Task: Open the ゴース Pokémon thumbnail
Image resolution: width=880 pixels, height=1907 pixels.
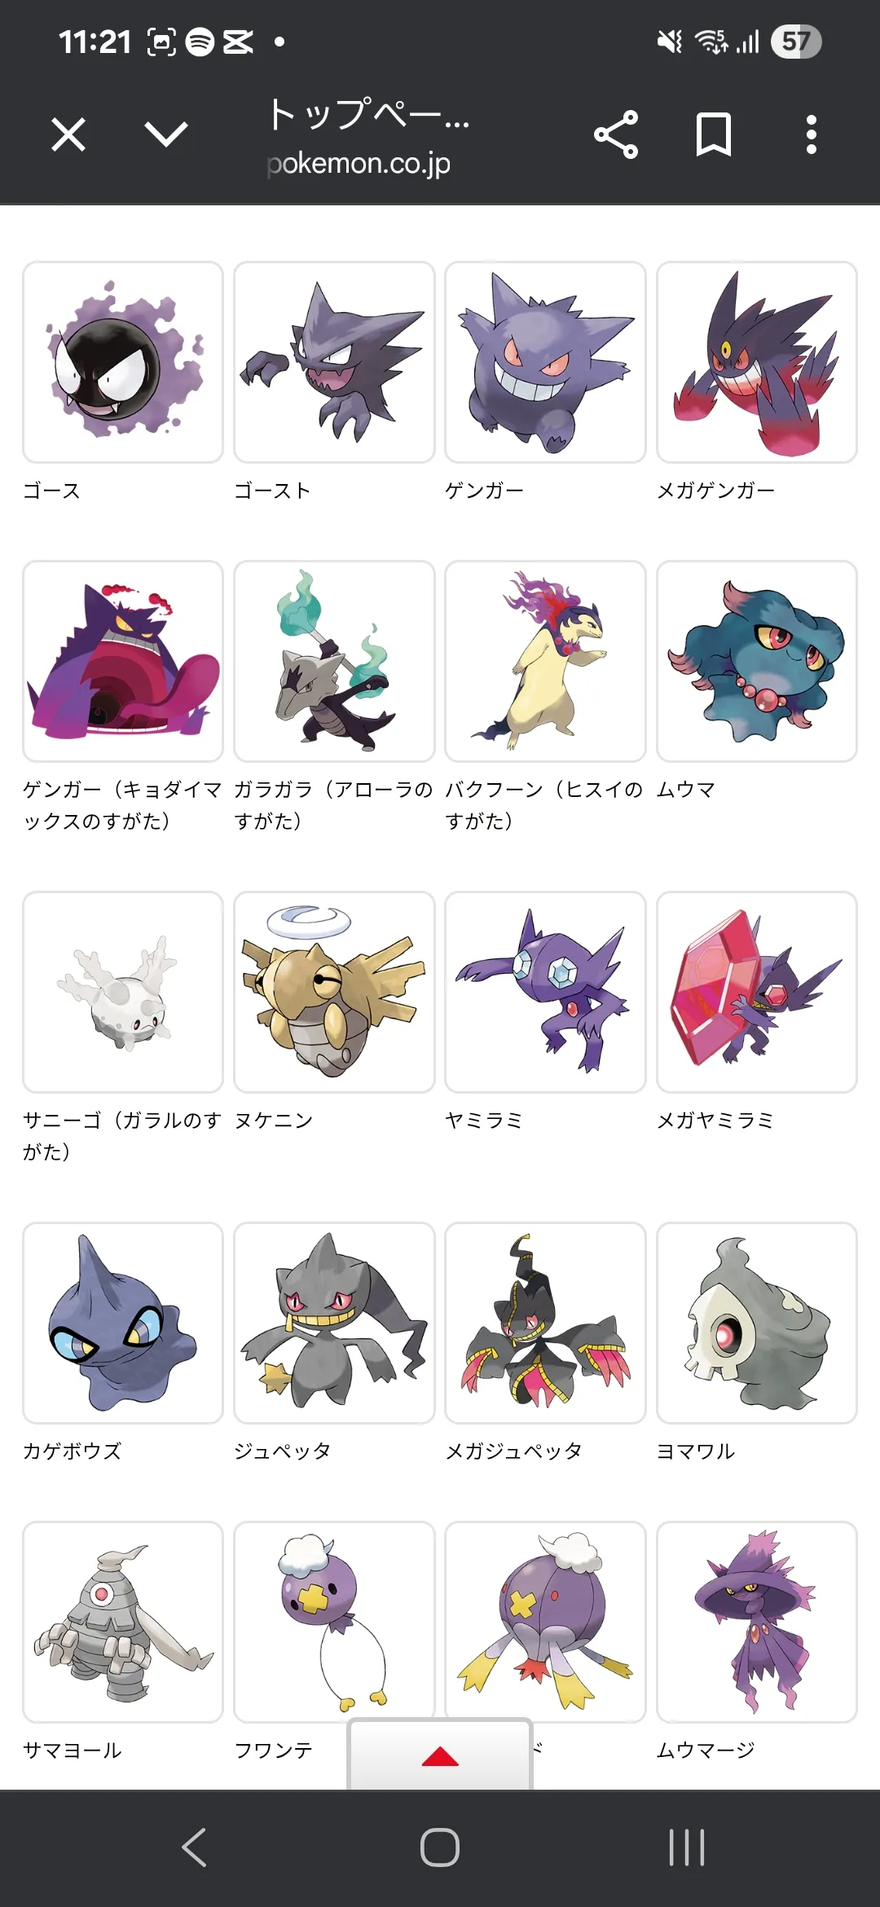Action: (123, 362)
